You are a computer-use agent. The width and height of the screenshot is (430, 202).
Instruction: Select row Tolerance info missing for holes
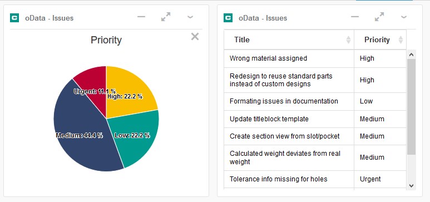(x=315, y=179)
